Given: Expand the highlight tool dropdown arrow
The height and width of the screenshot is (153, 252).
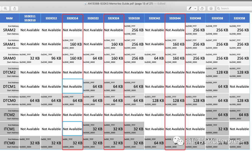Looking at the screenshot, I should 195,9.
